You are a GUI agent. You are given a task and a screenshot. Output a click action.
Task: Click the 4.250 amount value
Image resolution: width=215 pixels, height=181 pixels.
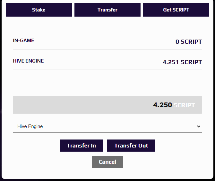click(162, 105)
